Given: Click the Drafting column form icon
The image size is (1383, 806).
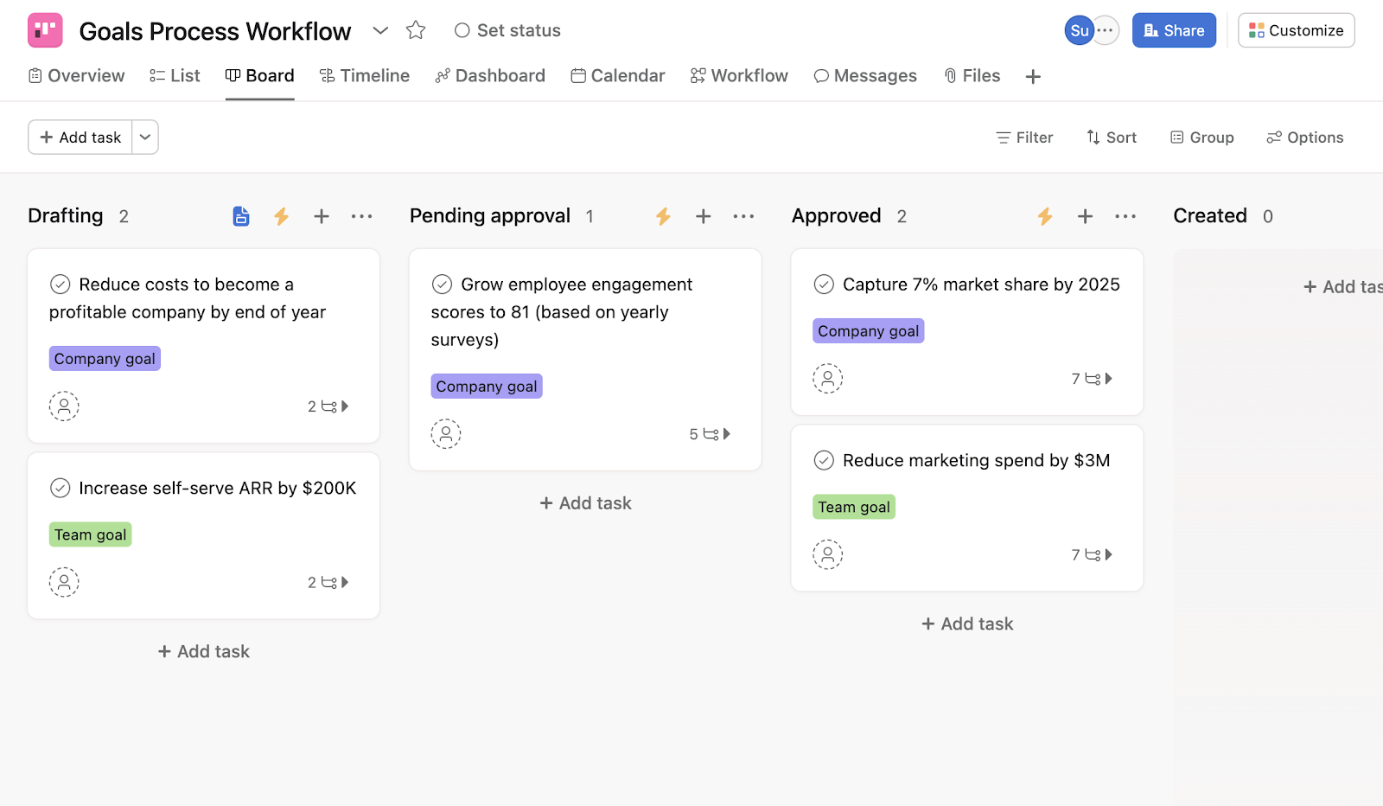Looking at the screenshot, I should pos(241,216).
